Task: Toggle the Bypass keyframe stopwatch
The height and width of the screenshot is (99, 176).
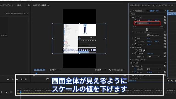Action: 136,69
